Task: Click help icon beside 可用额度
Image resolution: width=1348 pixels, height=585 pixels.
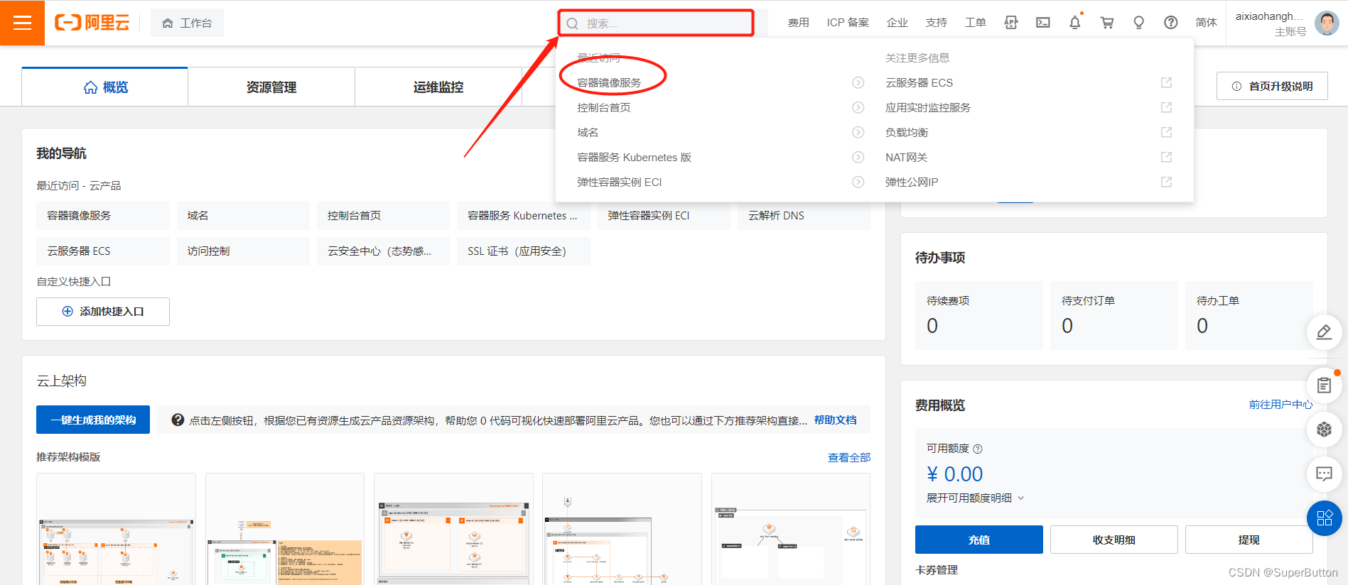Action: [x=978, y=449]
